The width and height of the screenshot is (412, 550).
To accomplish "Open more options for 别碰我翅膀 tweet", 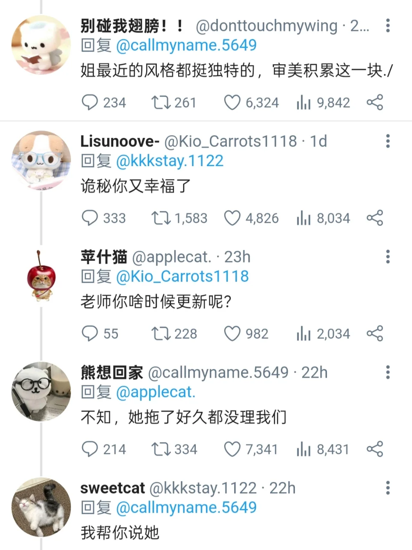I will (388, 26).
